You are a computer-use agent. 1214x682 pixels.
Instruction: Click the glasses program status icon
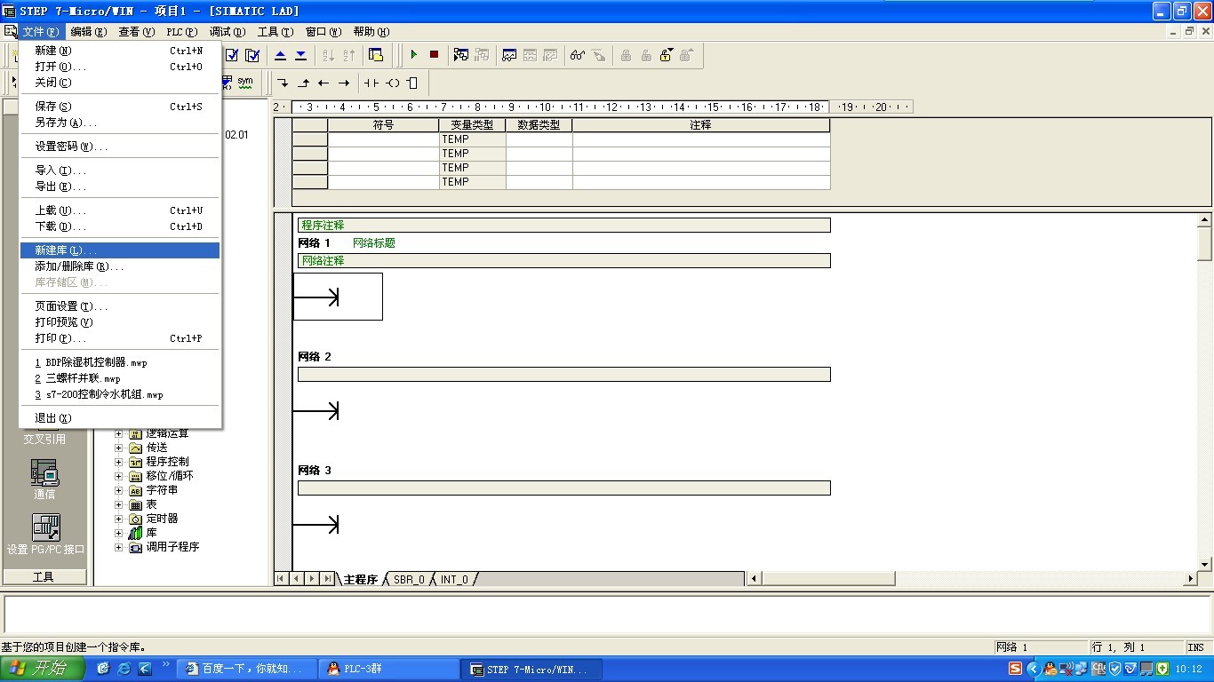coord(578,55)
